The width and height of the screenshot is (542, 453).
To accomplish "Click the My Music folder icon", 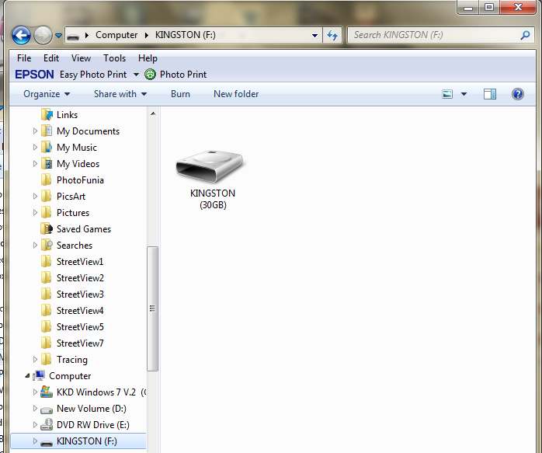I will [x=47, y=148].
